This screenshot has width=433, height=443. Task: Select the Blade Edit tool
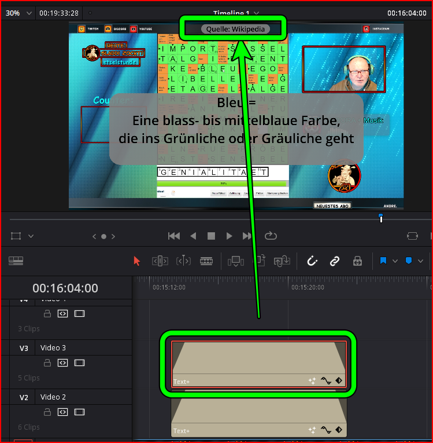click(x=206, y=261)
